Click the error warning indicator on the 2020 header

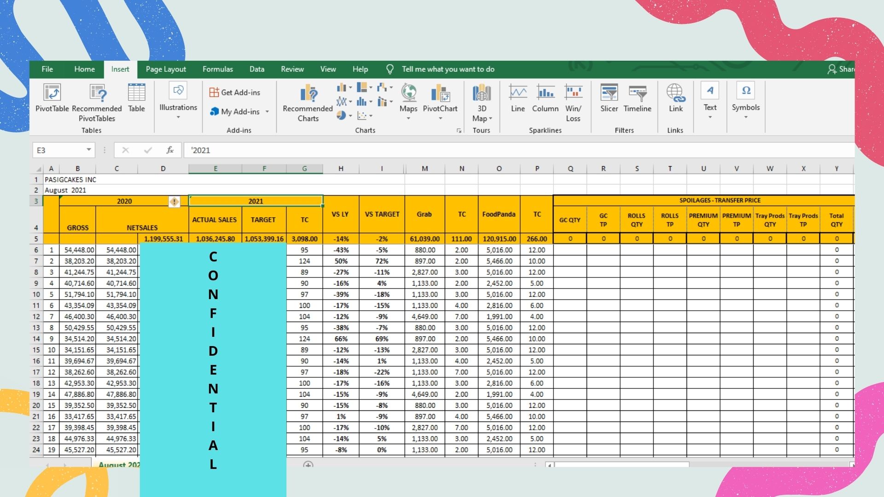pyautogui.click(x=174, y=202)
